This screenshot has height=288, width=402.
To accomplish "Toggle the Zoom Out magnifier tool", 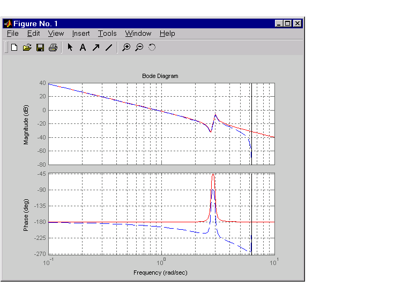I will click(x=139, y=48).
